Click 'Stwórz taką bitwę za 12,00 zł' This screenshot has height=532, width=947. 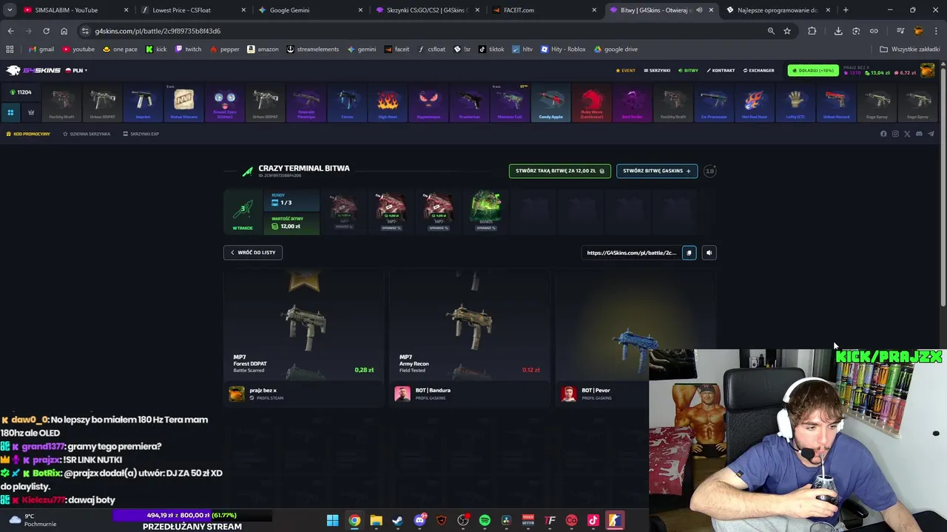tap(559, 171)
